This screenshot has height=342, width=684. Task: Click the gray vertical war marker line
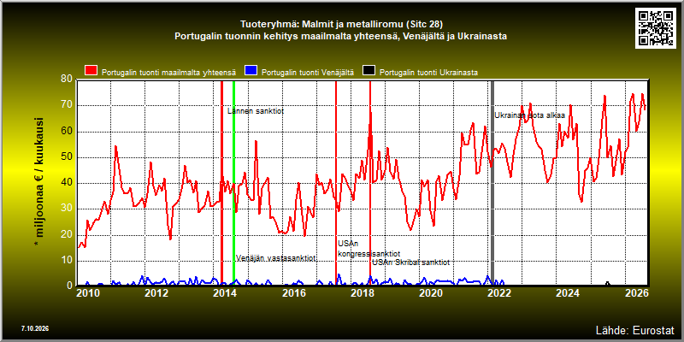tap(492, 182)
